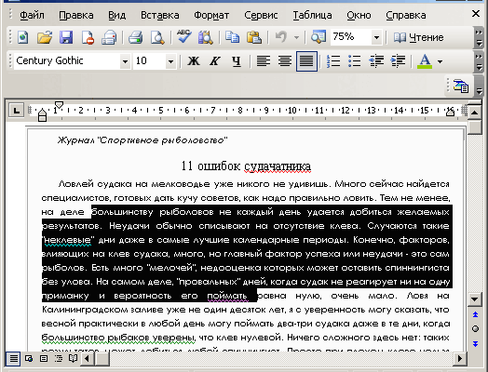Click the icon on the third toolbar row
Screen dimensions: 488x372
click(x=461, y=86)
